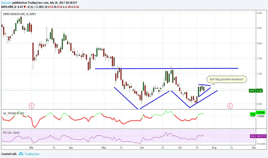Click the red down-arrow change indicator
This screenshot has width=268, height=158.
tap(25, 7)
